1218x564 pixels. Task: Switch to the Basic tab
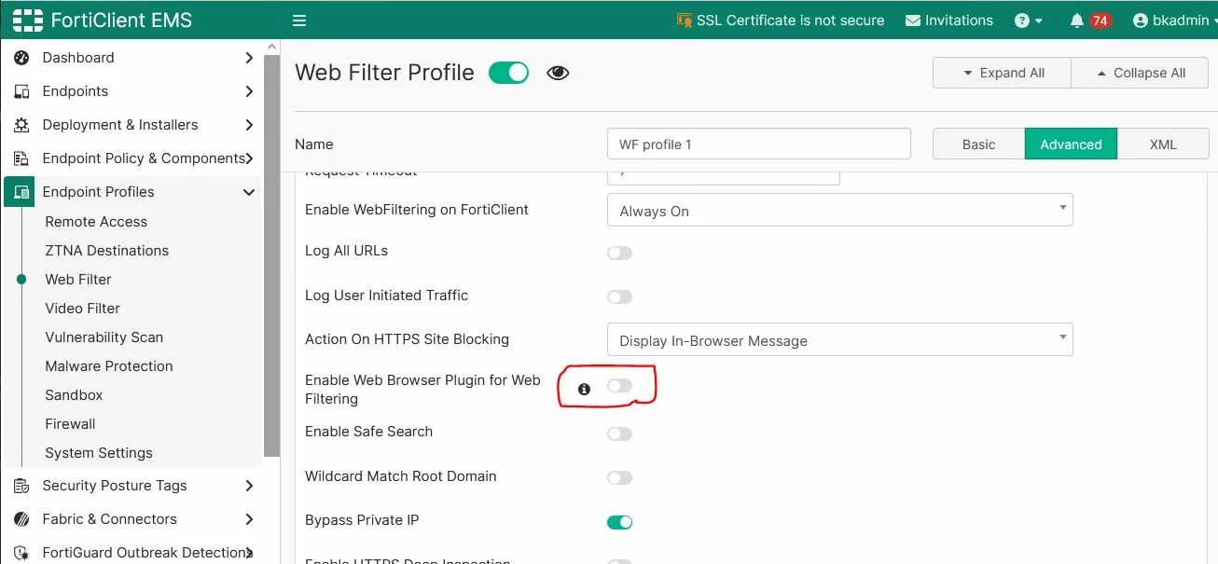click(978, 144)
